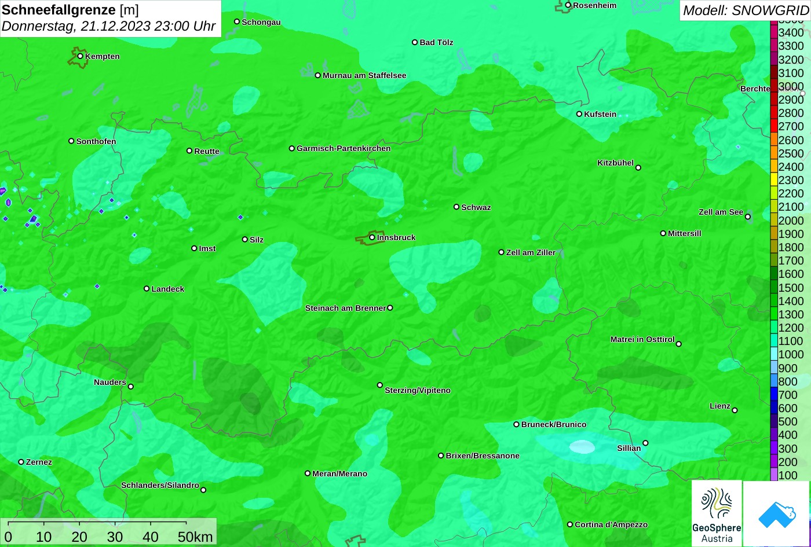Select the 'Bruneck/Brunico' label text
The image size is (811, 547).
(554, 424)
